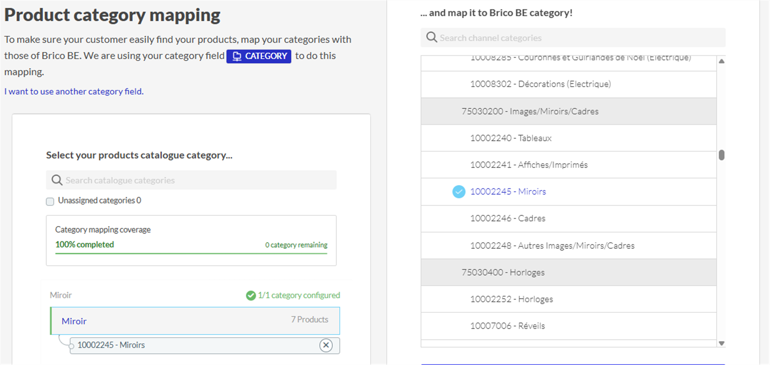Select 10007006 - Réveils category

tap(507, 326)
